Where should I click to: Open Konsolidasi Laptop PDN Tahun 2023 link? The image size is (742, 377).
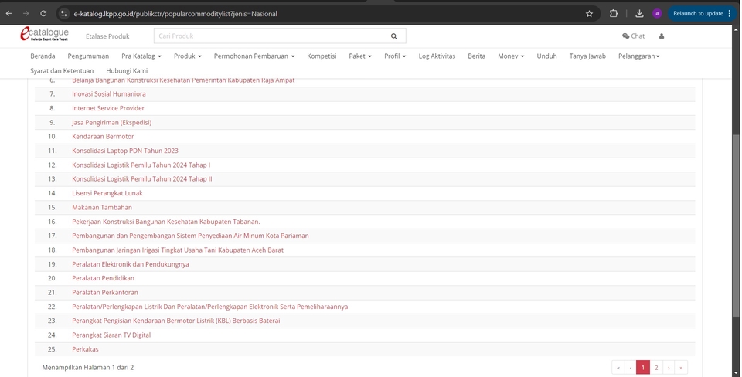tap(125, 151)
